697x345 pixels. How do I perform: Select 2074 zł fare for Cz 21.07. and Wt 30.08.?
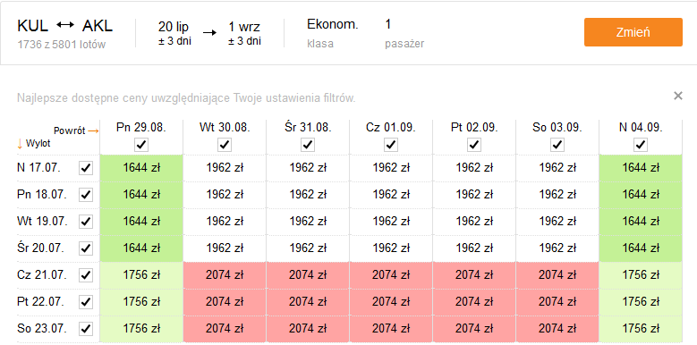[225, 275]
